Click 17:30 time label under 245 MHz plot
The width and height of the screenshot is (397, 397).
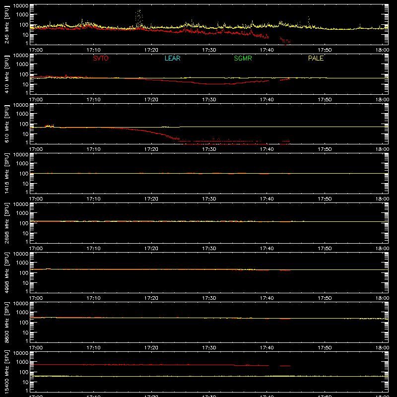coord(209,50)
